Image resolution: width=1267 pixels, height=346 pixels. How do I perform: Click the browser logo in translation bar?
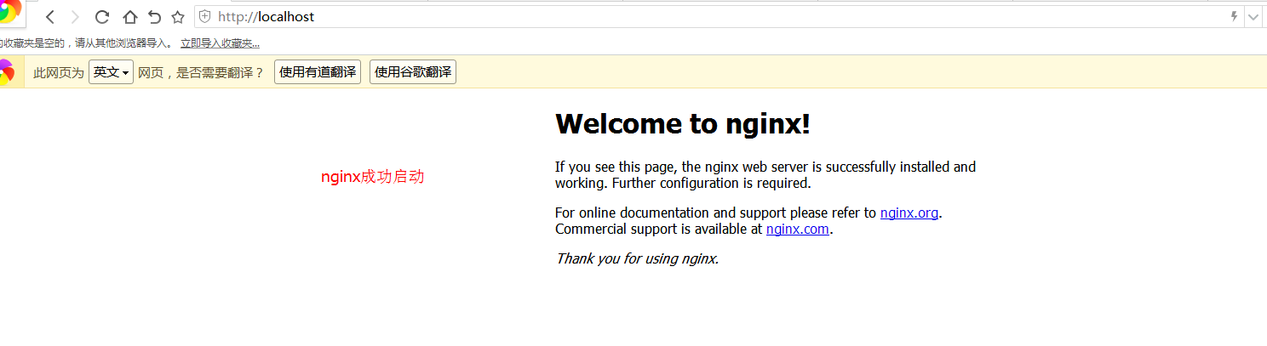[7, 72]
